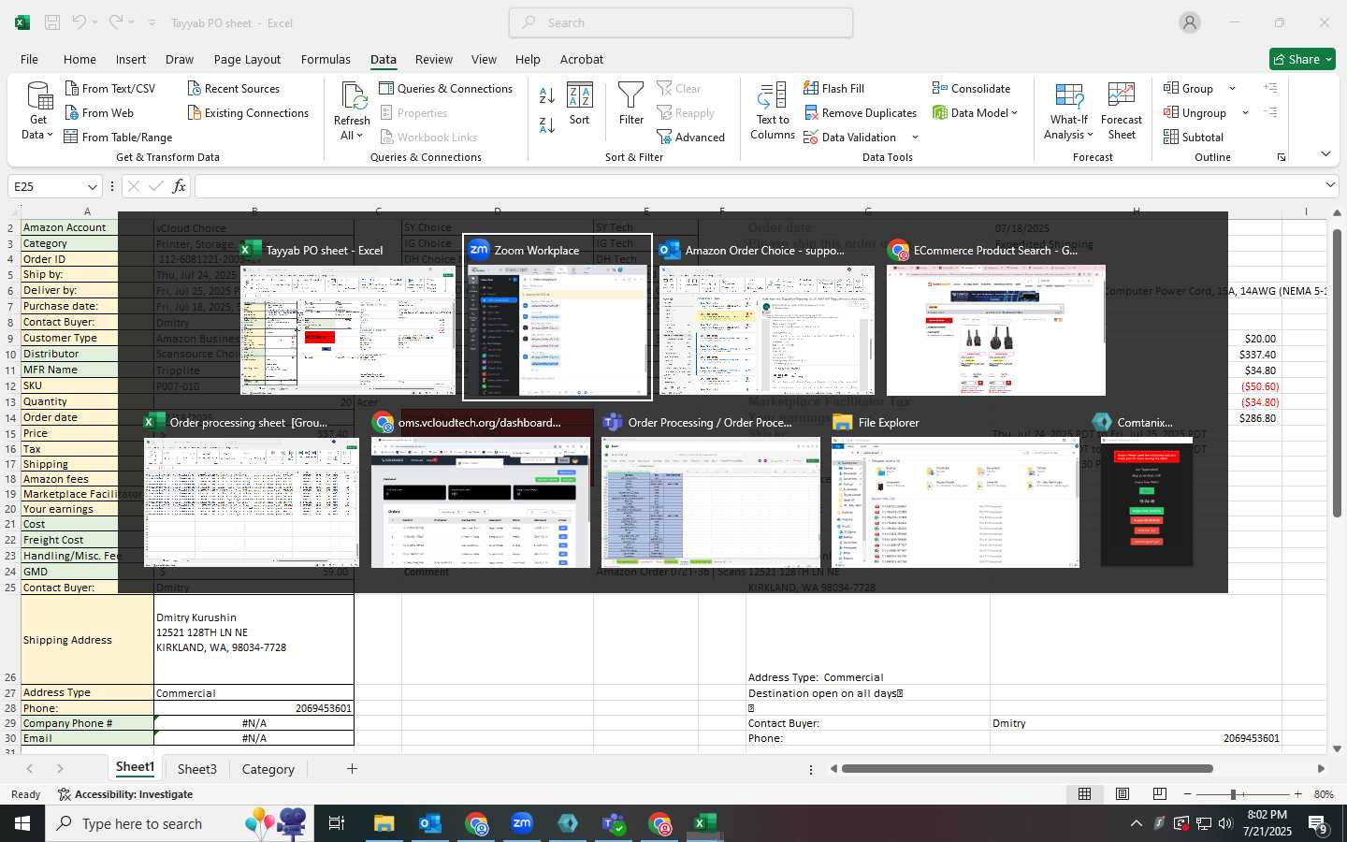Create a Forecast Sheet
This screenshot has height=842, width=1347.
(1122, 110)
